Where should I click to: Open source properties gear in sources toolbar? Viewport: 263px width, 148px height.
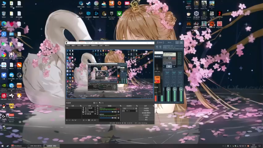coord(89,120)
